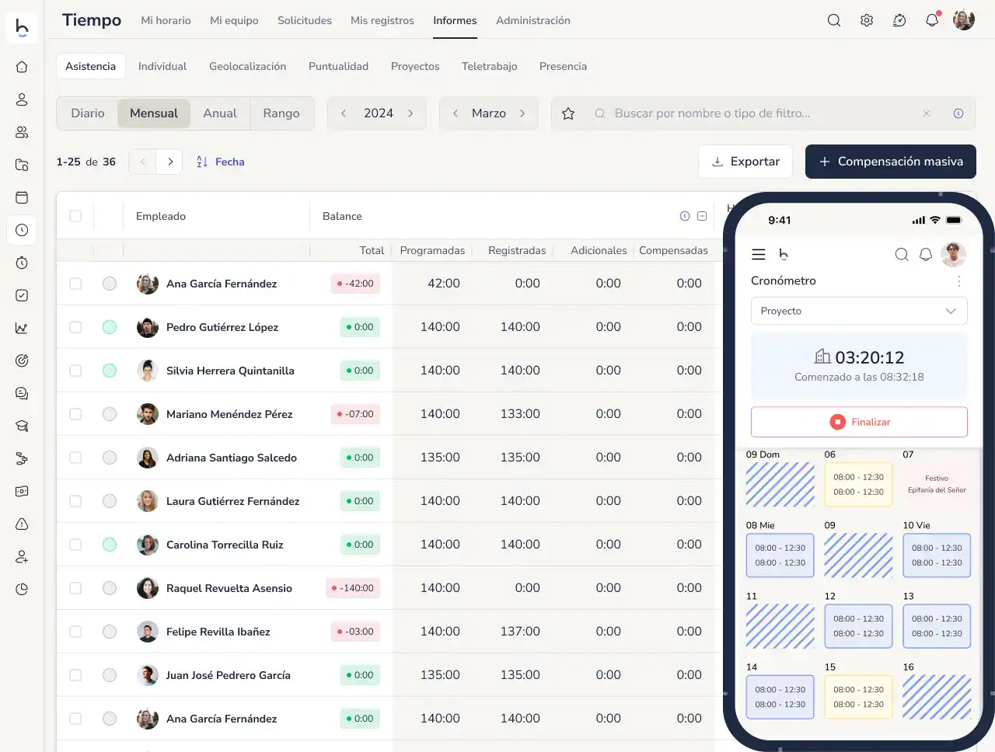Check the box for Pedro Gutiérrez López
Screen dimensions: 995x752
point(75,327)
